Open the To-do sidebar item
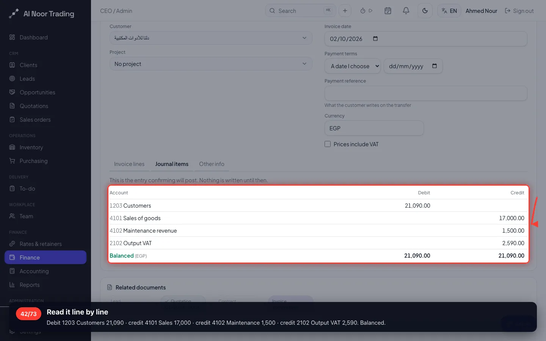 click(45, 189)
